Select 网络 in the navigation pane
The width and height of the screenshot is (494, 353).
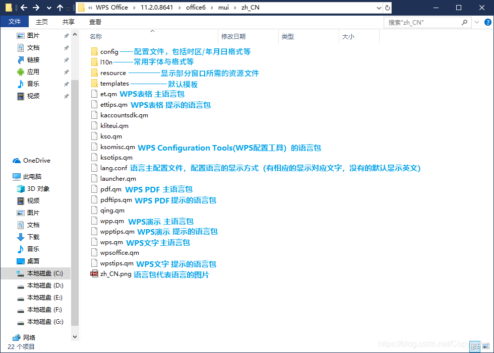tap(29, 337)
